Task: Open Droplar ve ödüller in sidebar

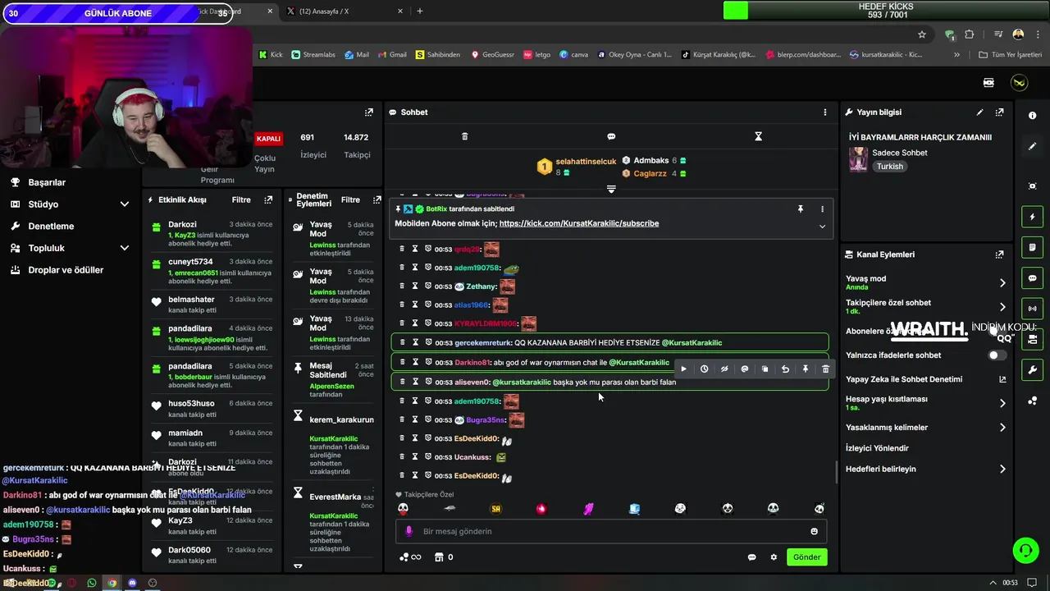Action: pos(66,270)
